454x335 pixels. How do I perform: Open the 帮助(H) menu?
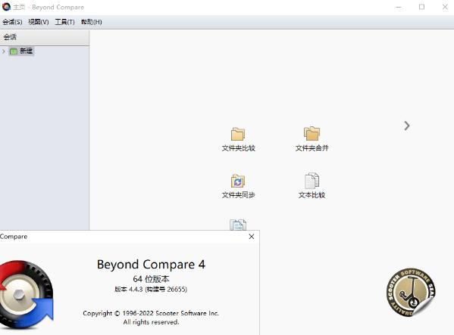pyautogui.click(x=92, y=22)
